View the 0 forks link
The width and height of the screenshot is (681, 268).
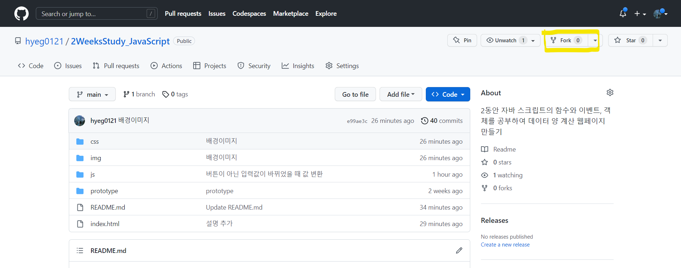497,188
